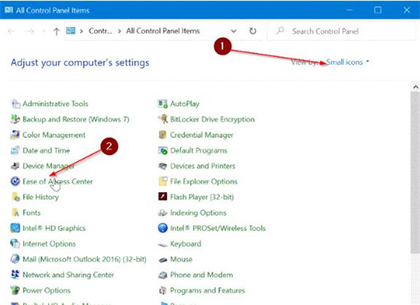420x305 pixels.
Task: Open the Date and Time link
Action: (46, 150)
